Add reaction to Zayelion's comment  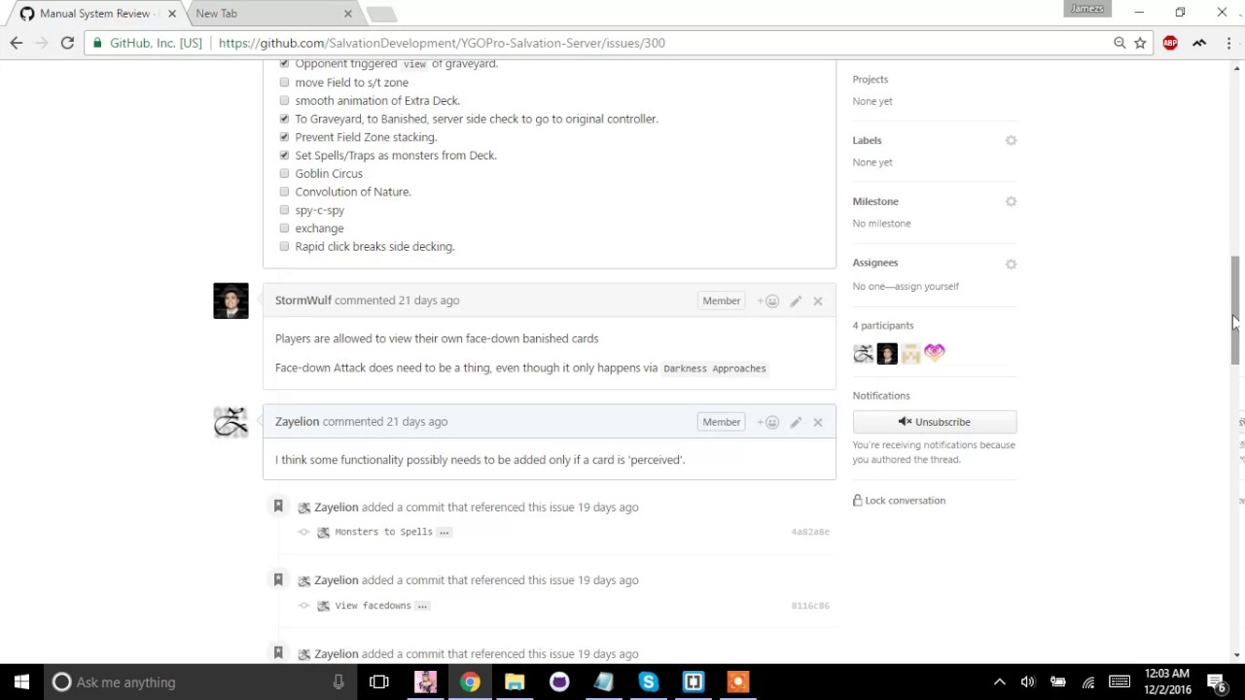(768, 422)
